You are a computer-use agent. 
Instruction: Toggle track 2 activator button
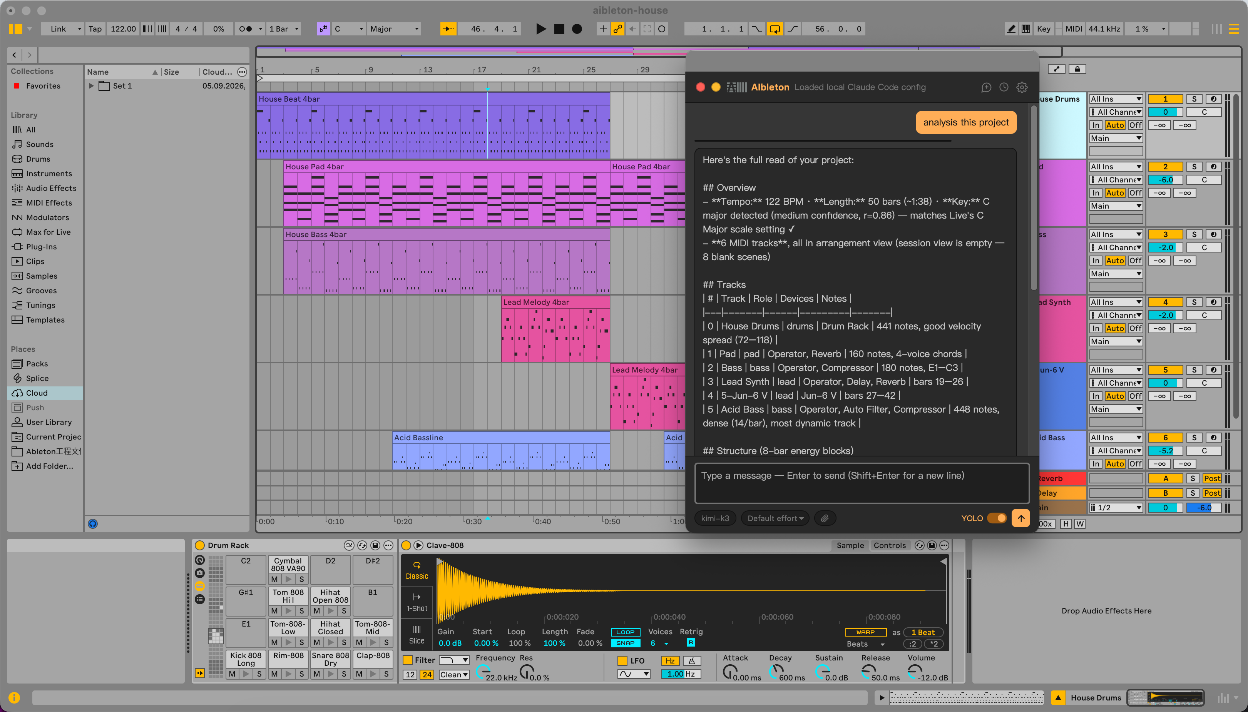(1165, 167)
